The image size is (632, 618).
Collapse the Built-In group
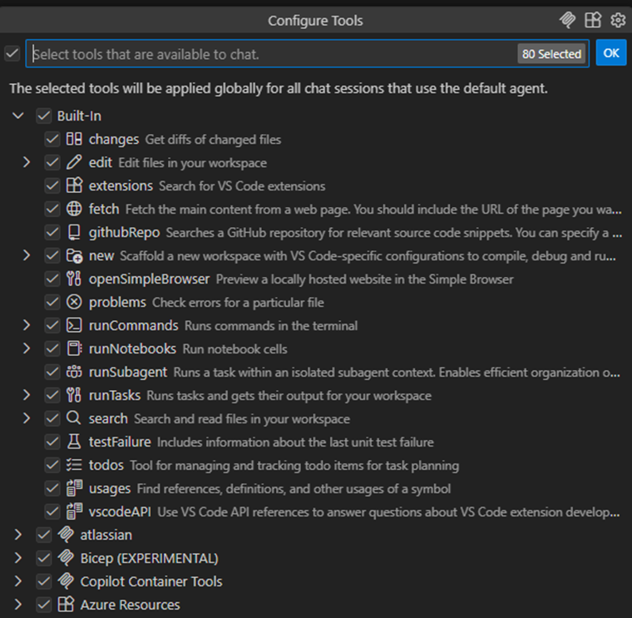coord(18,116)
